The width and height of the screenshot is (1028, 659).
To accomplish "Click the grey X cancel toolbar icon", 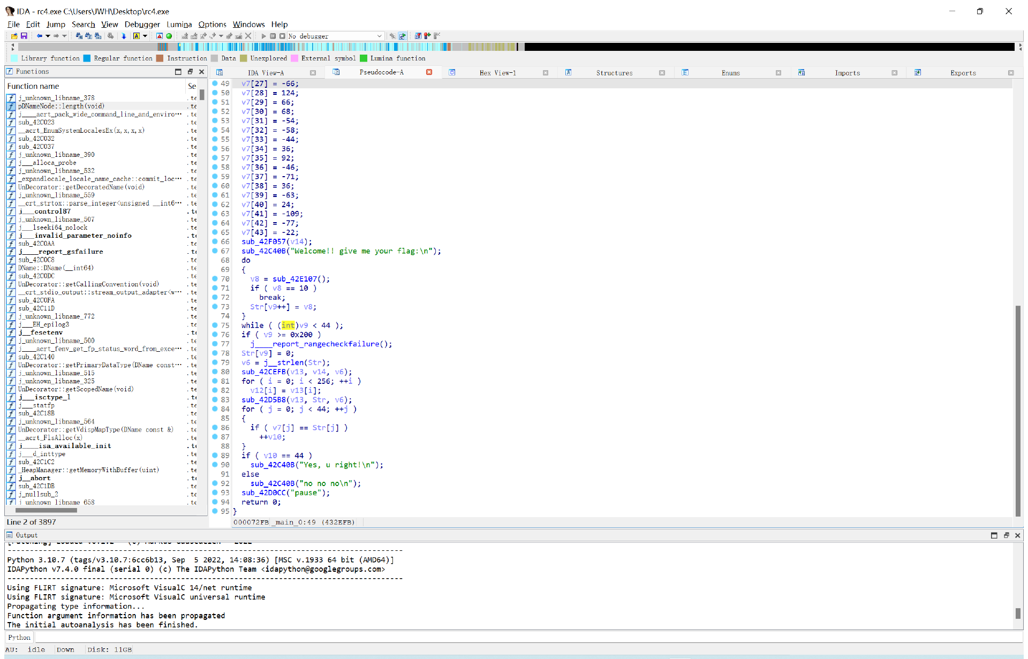I will point(248,36).
